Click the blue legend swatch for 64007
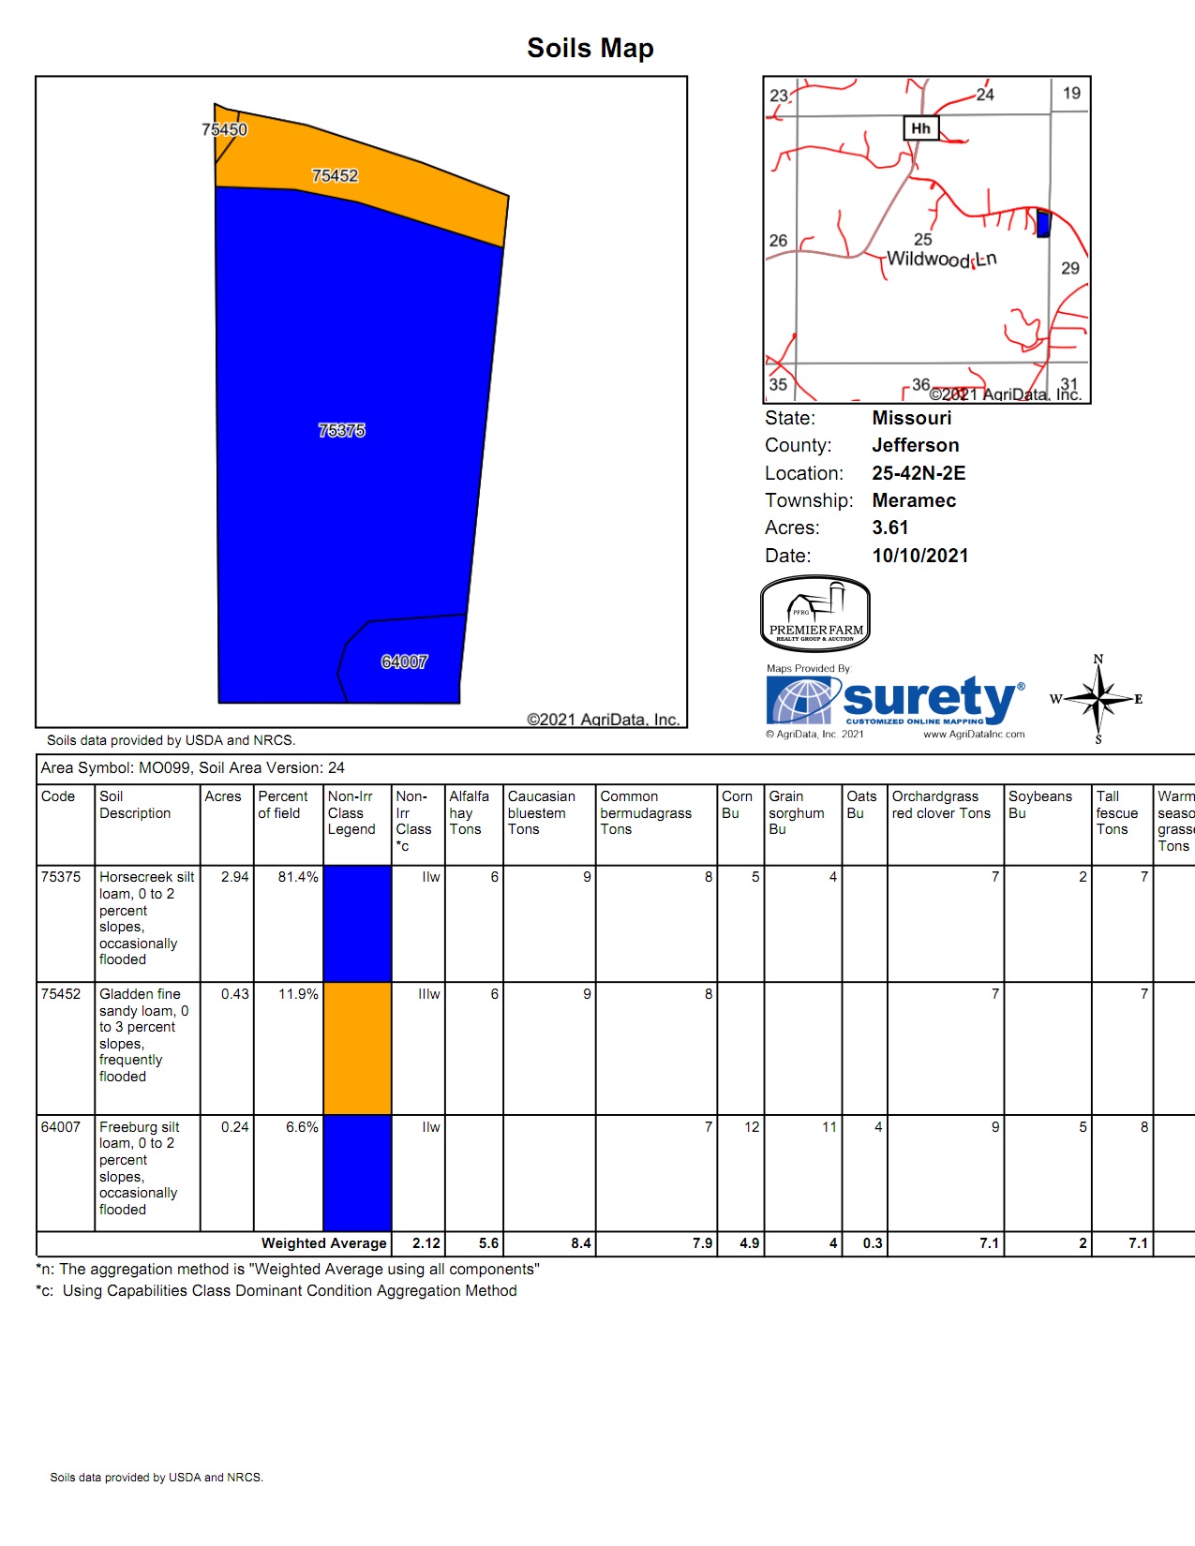 point(357,1172)
